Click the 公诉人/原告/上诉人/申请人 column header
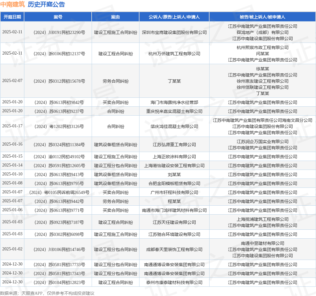This screenshot has width=316, height=296. tap(174, 17)
